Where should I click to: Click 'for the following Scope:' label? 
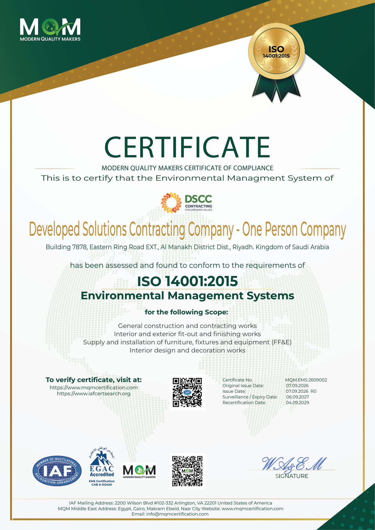(x=186, y=312)
